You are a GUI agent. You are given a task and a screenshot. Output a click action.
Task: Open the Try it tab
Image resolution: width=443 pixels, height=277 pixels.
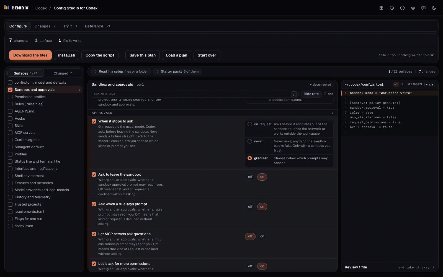coord(70,26)
